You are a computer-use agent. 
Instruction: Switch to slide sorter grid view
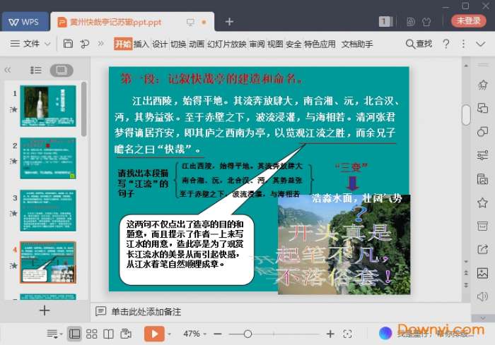point(91,334)
